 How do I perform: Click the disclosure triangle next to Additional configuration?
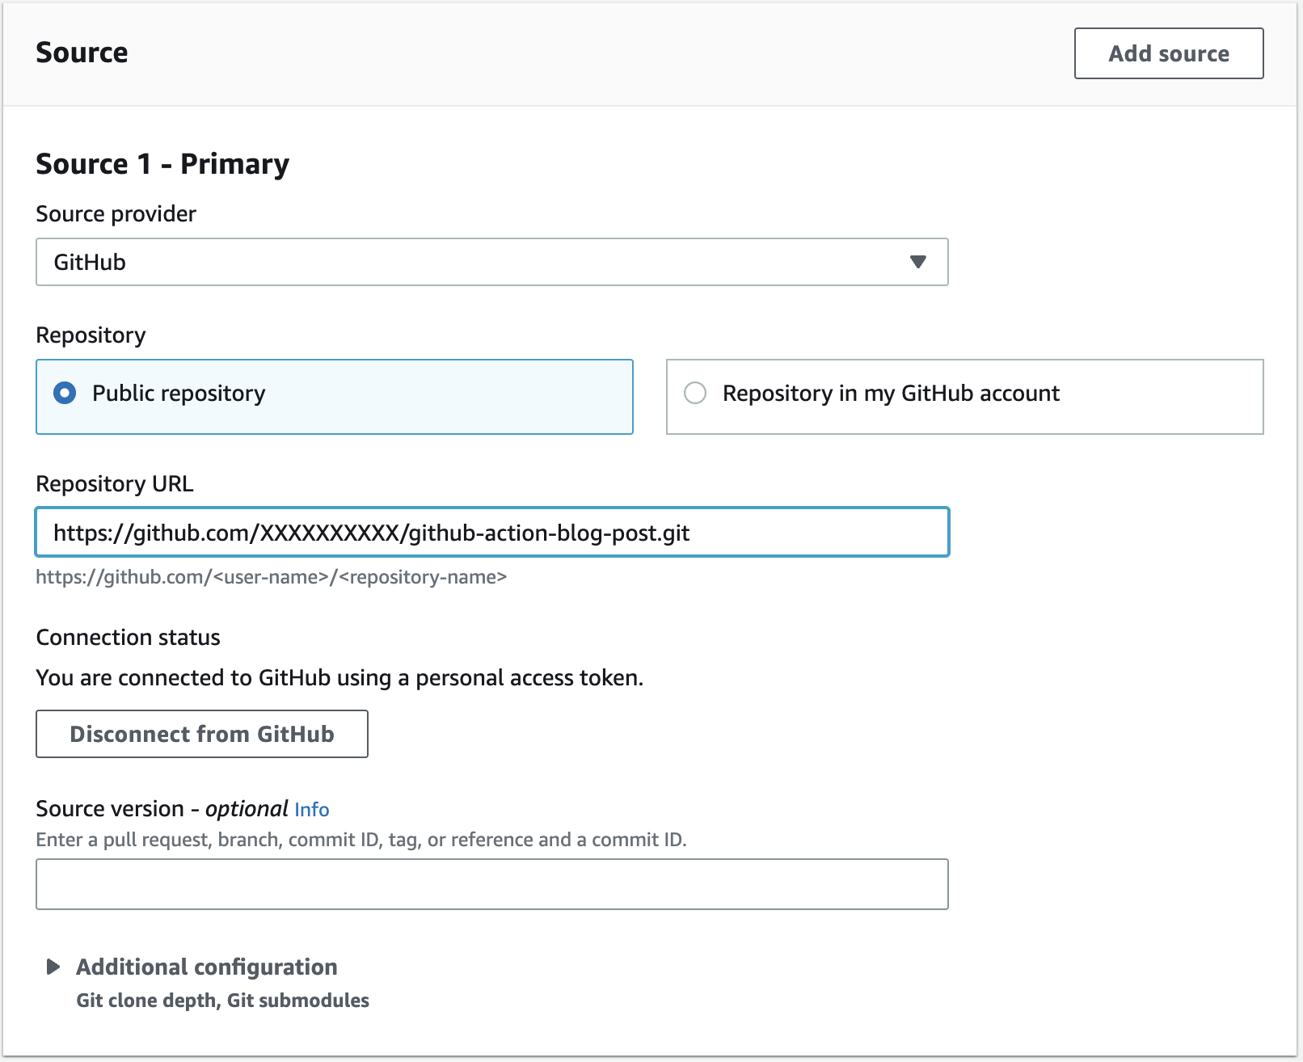pos(54,966)
